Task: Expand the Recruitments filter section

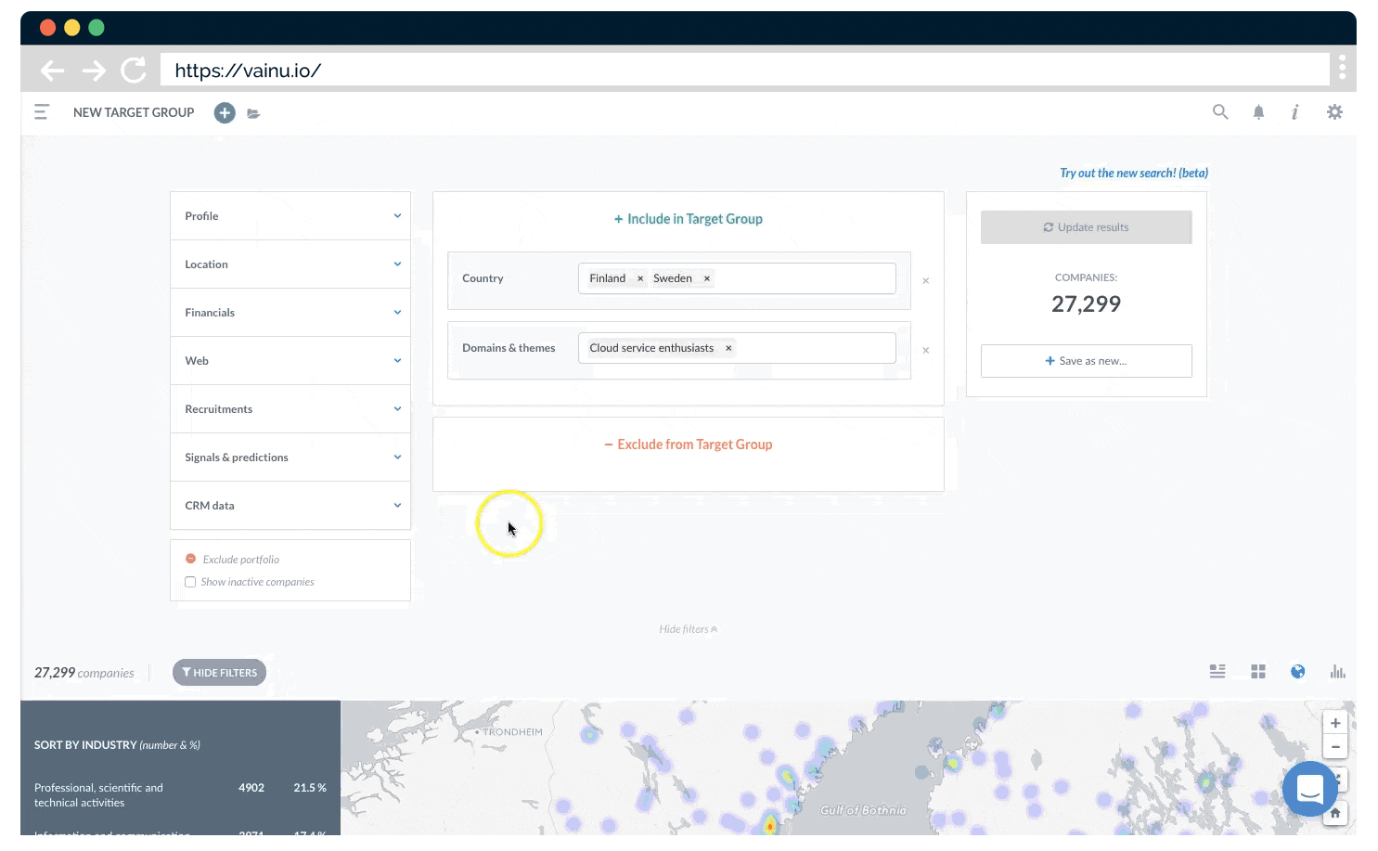Action: point(290,408)
